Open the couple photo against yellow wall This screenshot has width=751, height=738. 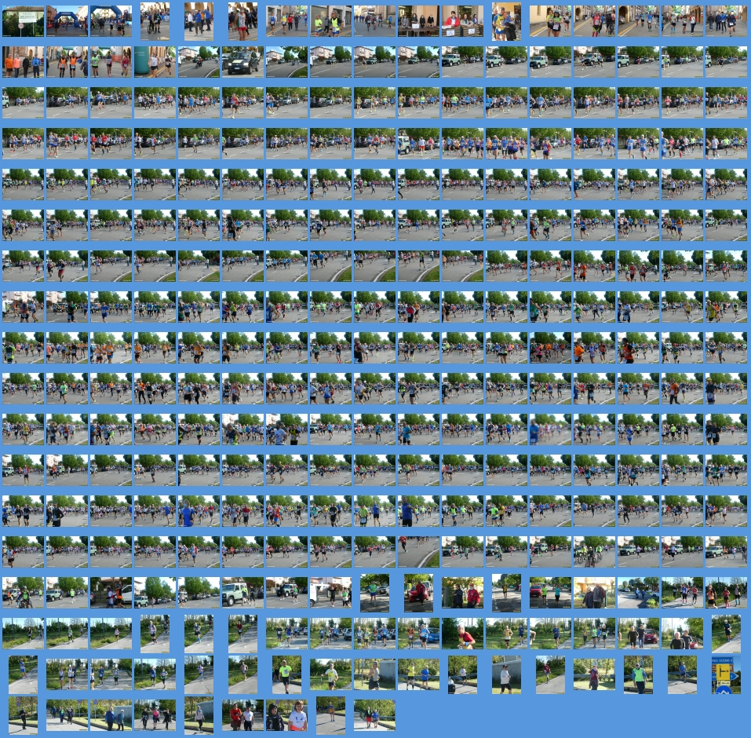594,593
